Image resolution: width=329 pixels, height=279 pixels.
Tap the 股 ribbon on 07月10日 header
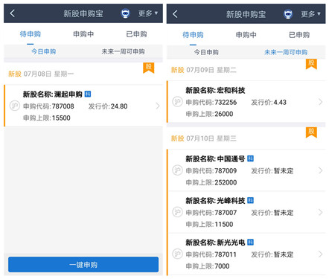(x=311, y=132)
